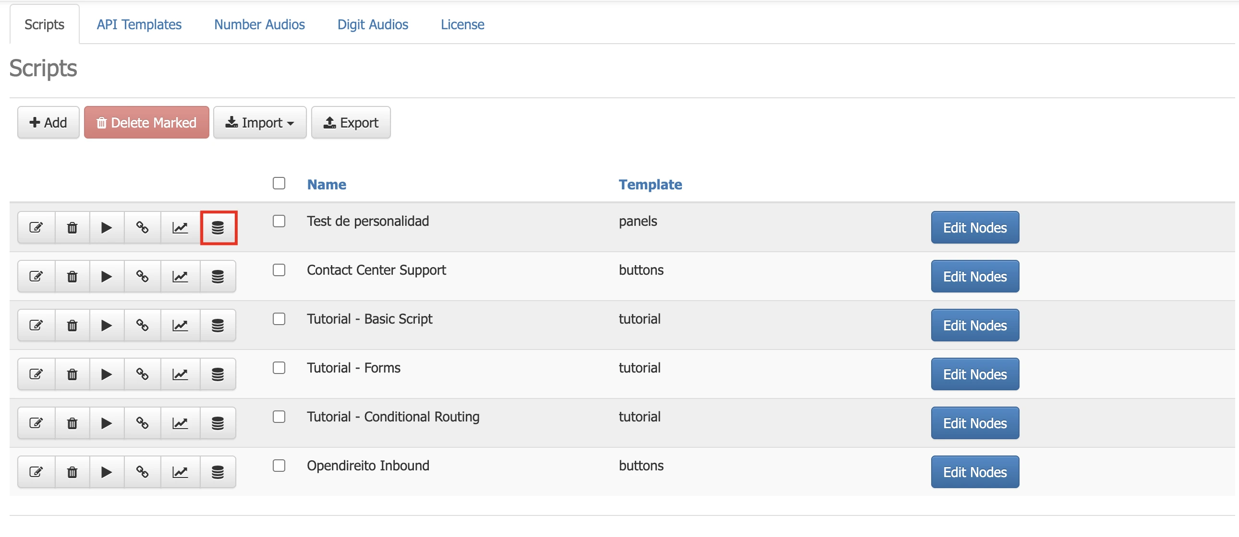
Task: Open the Import dropdown menu
Action: coord(260,122)
